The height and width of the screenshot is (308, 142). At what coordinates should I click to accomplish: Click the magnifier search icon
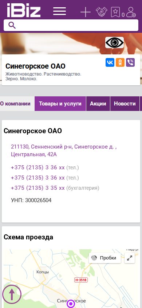[x=12, y=25]
